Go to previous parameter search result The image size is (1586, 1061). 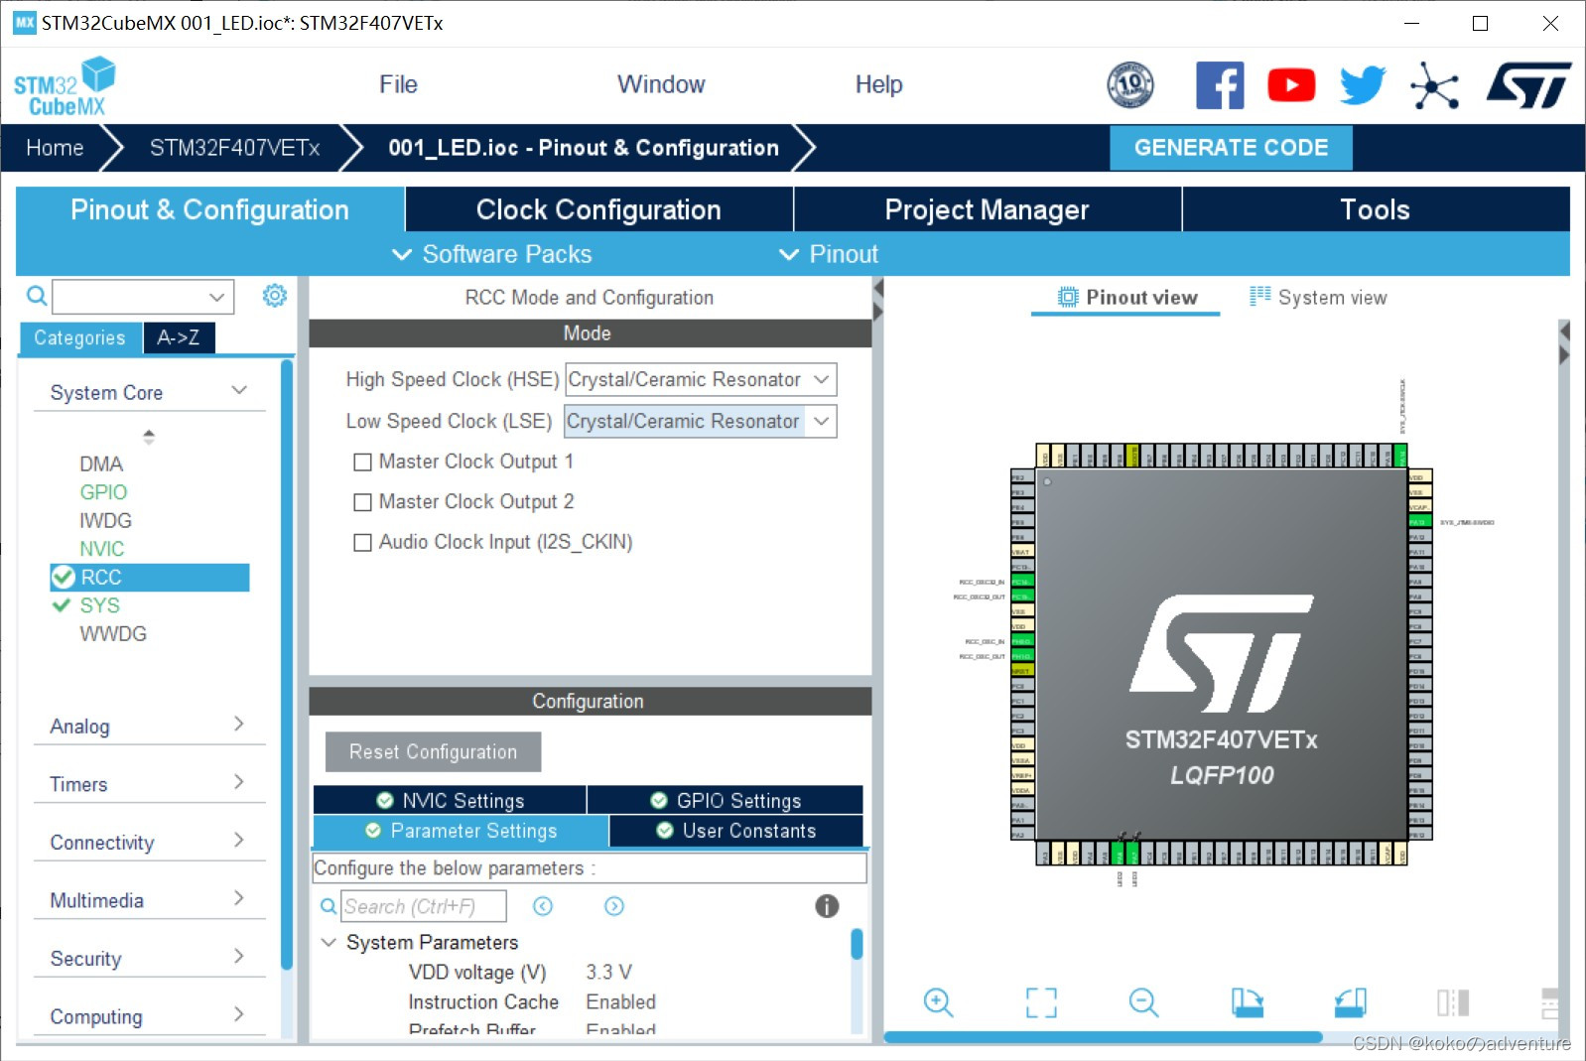[543, 906]
